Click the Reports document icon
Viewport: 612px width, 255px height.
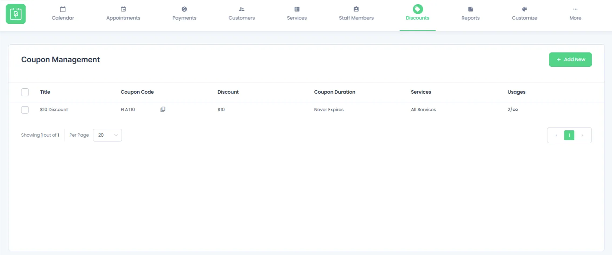click(x=471, y=9)
